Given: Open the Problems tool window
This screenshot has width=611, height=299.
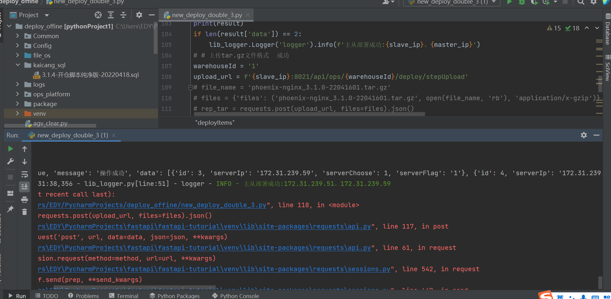Looking at the screenshot, I should click(x=84, y=296).
